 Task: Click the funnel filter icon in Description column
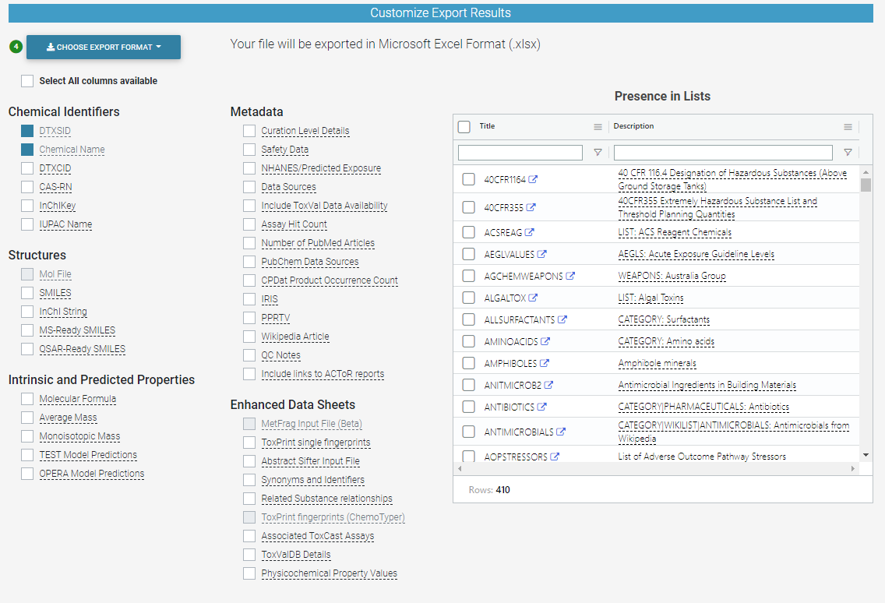tap(847, 152)
